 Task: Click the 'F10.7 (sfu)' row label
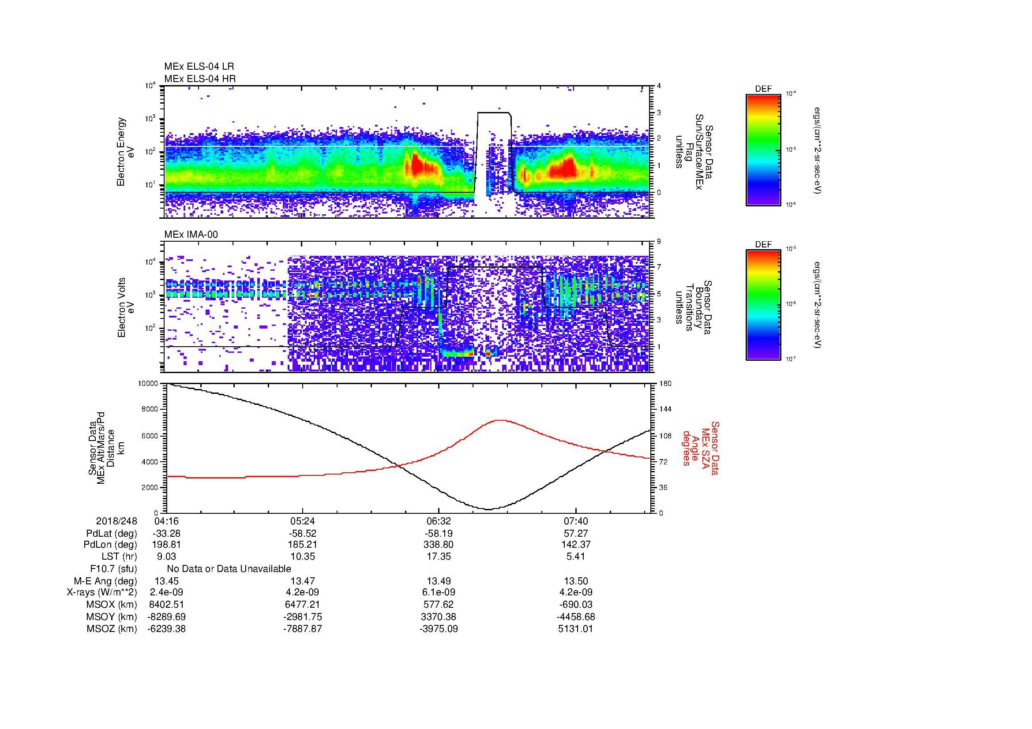[113, 569]
